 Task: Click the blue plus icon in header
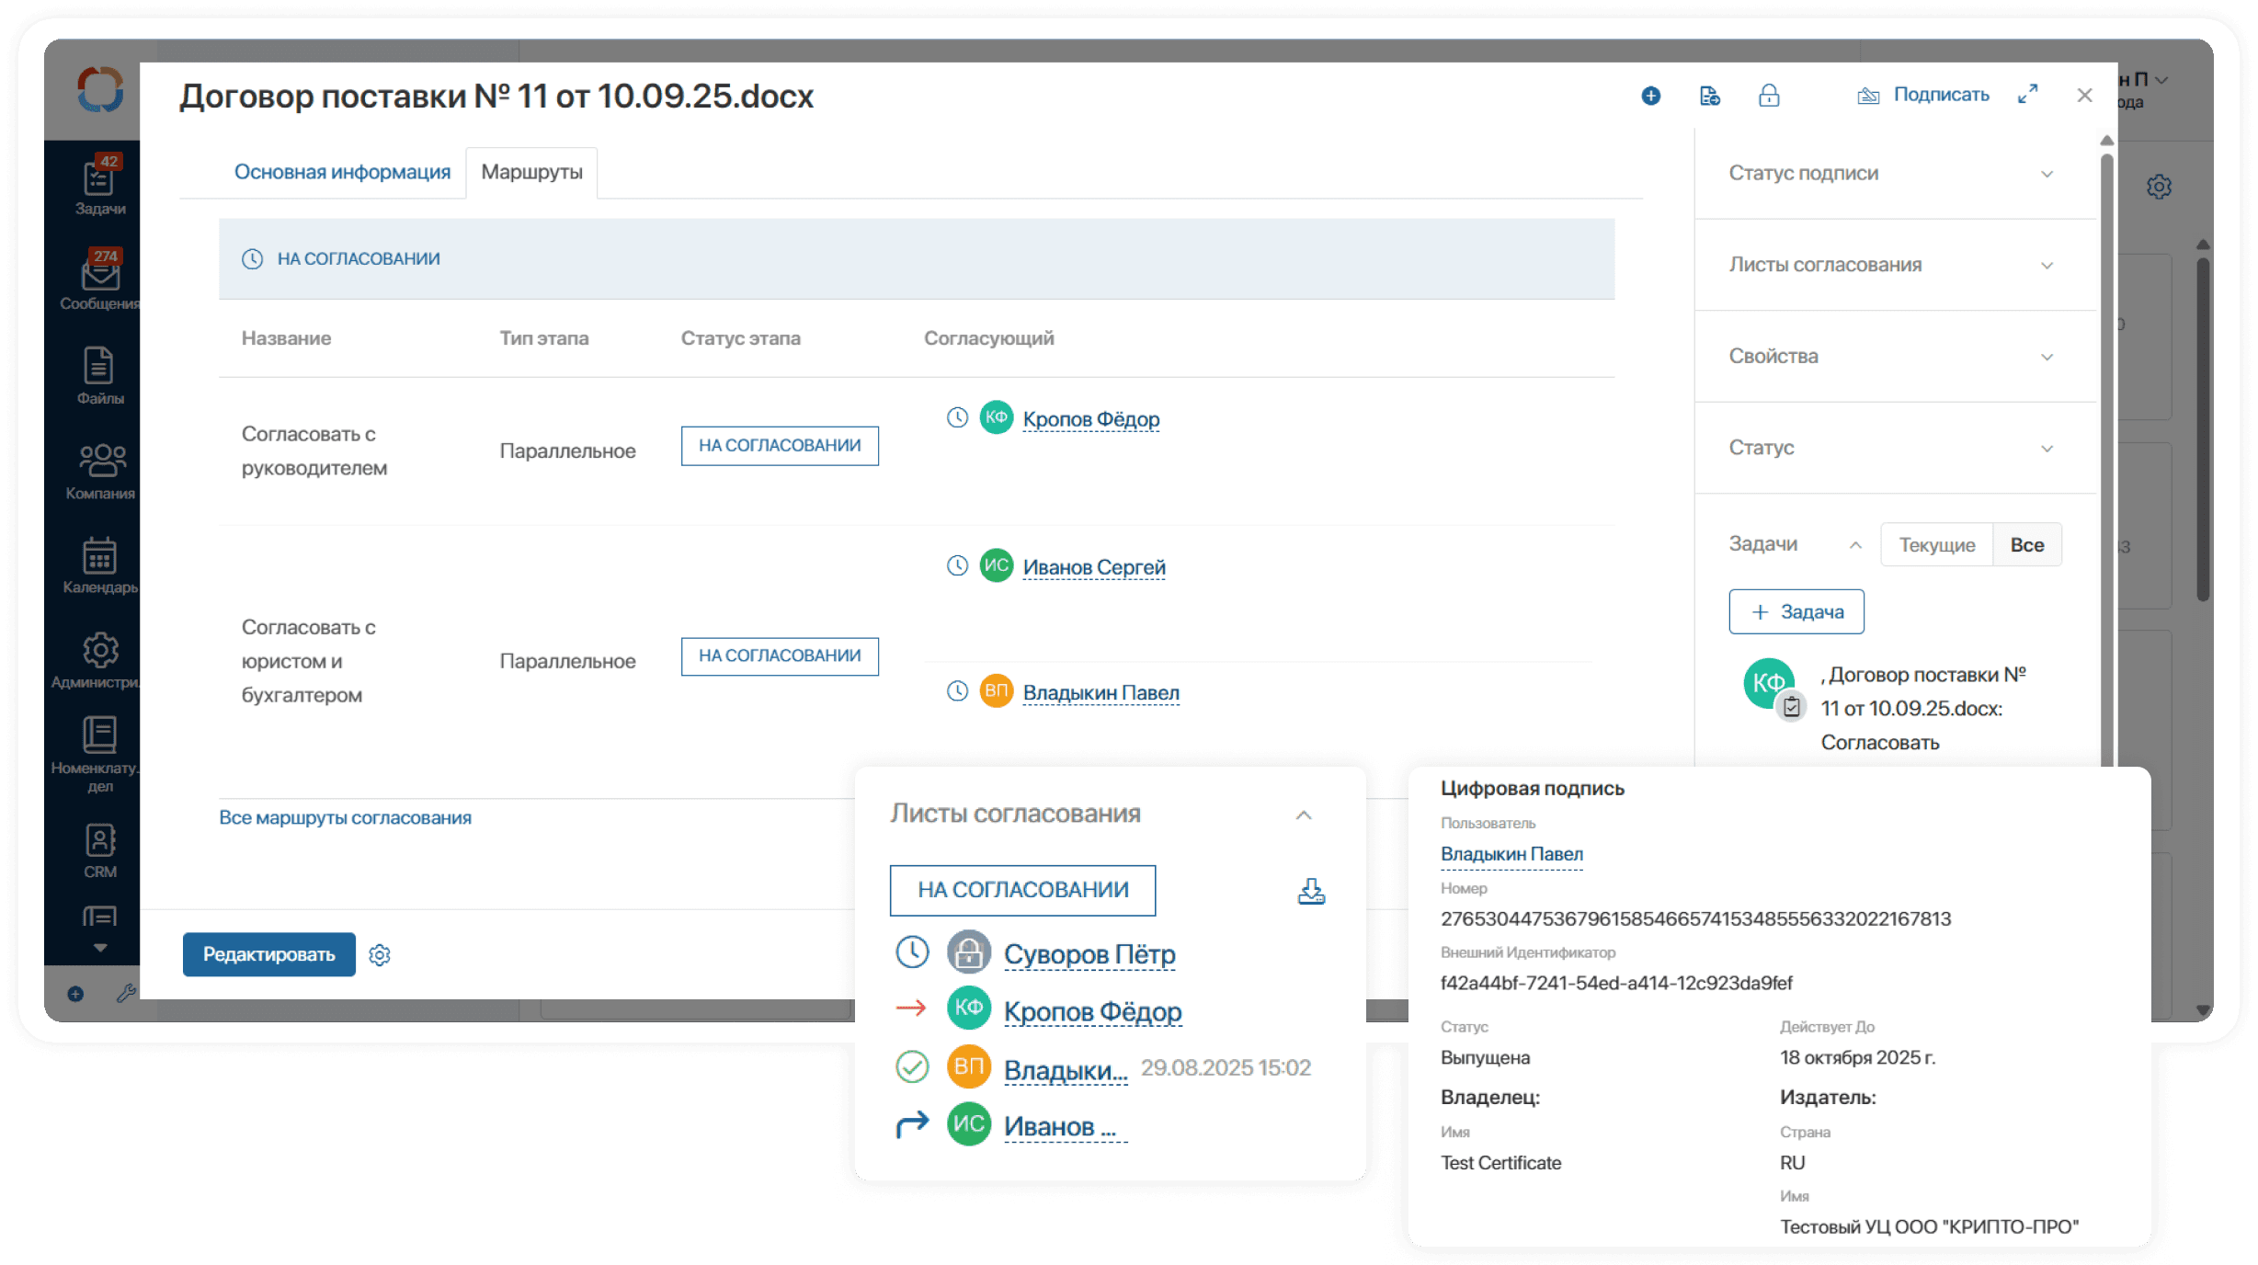click(x=1651, y=96)
